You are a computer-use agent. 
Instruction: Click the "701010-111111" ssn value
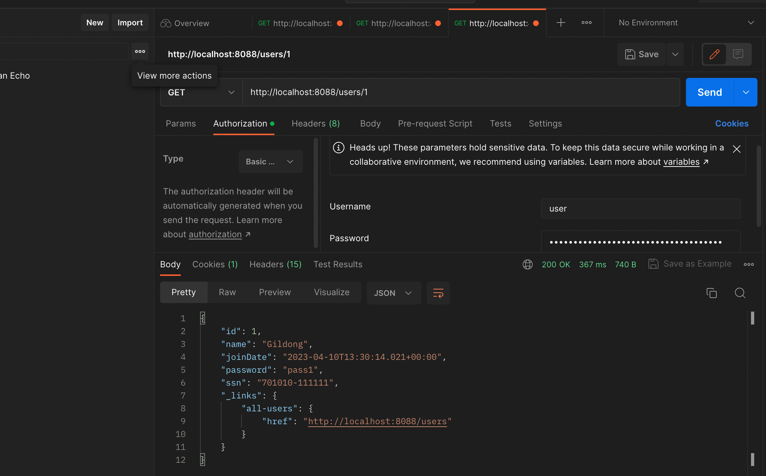tap(295, 383)
